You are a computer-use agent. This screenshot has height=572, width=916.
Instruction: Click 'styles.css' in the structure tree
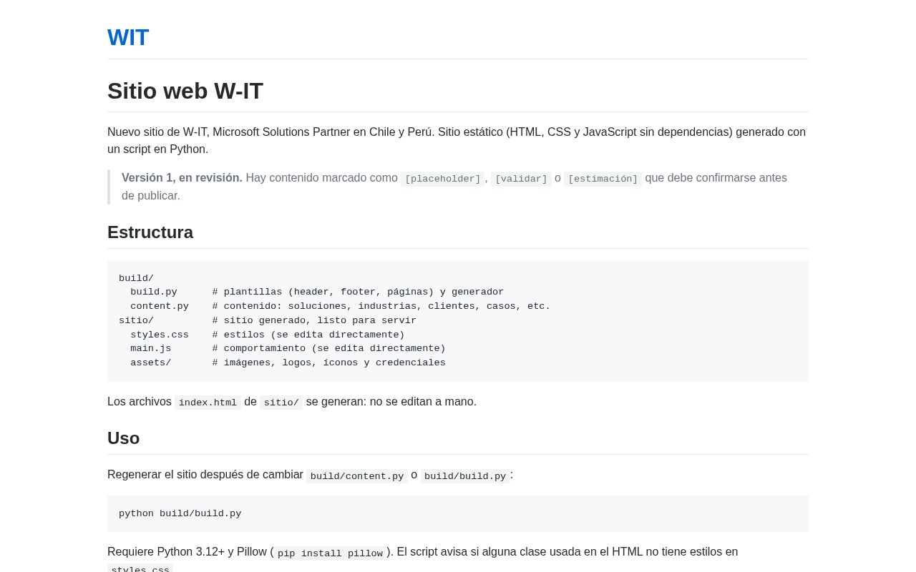coord(160,335)
